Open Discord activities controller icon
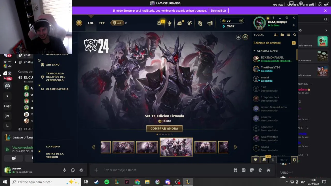This screenshot has height=186, width=331. tap(268, 170)
